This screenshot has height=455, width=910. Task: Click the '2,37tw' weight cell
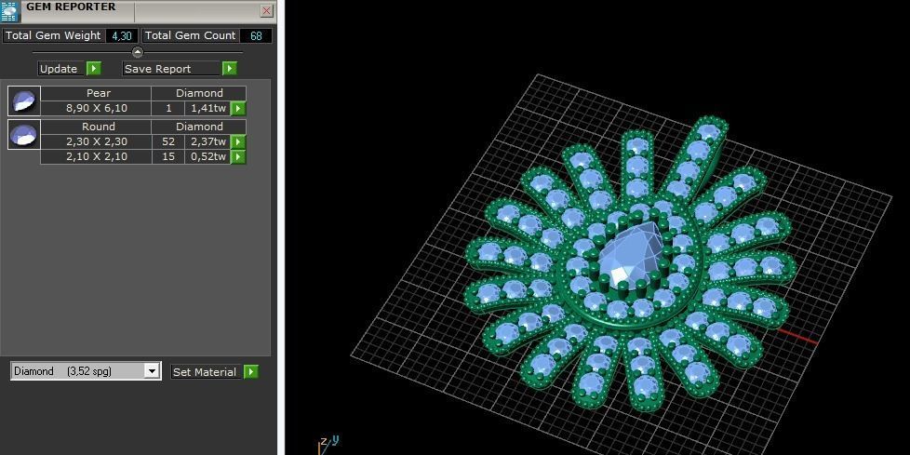tap(207, 141)
